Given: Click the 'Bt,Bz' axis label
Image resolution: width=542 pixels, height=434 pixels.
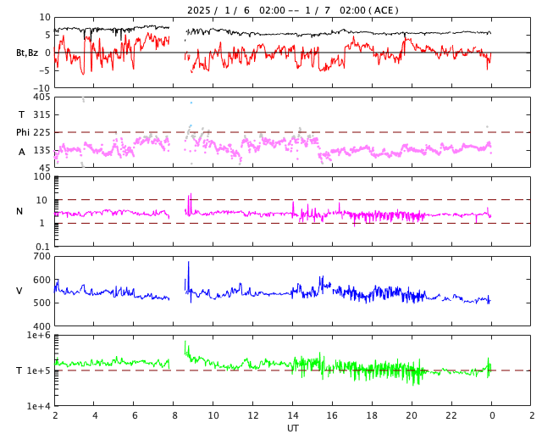Looking at the screenshot, I should pos(27,53).
